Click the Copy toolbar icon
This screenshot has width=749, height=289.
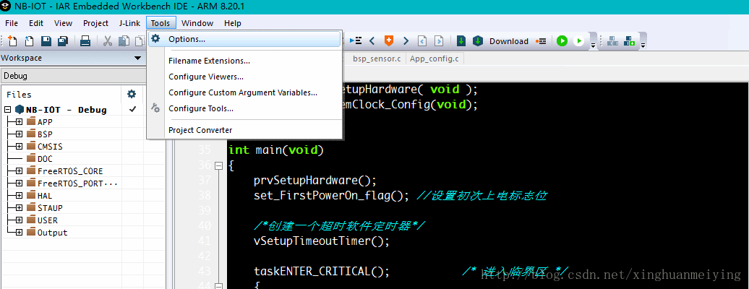coord(124,41)
